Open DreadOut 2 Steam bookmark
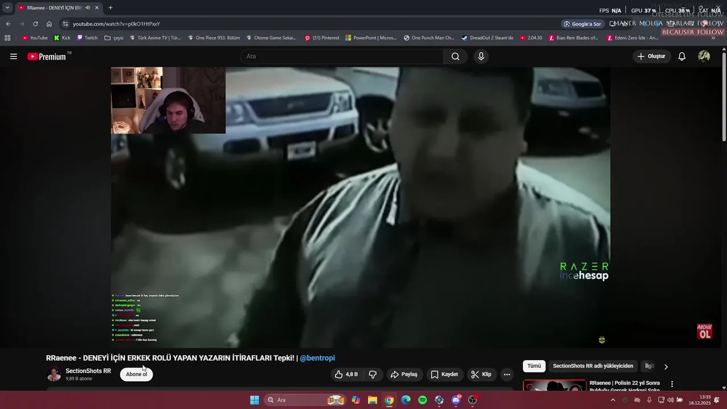Viewport: 727px width, 409px height. (487, 38)
